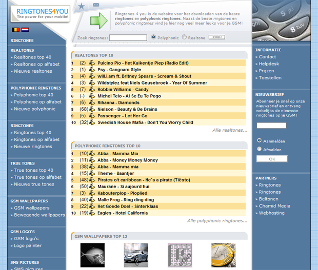The image size is (318, 270).
Task: Open GSM logo's in sidebar
Action: point(26,239)
